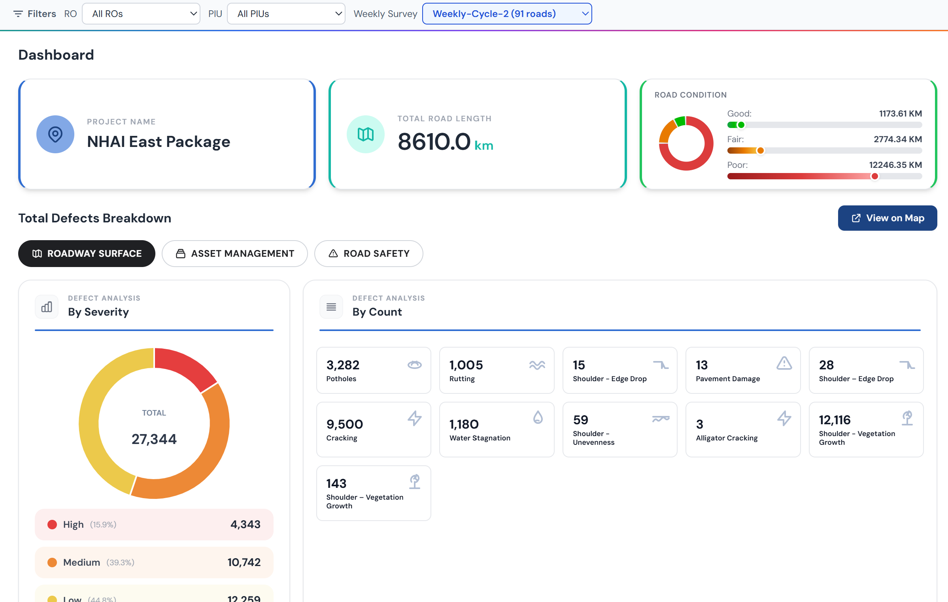Click the View on Map button
This screenshot has height=602, width=948.
pos(888,218)
